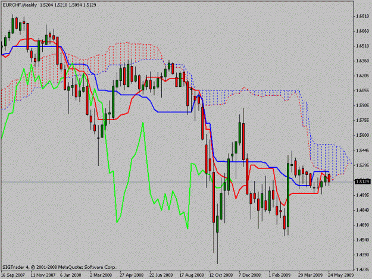This screenshot has width=372, height=279.
Task: Click the 1 Feb 2009 date label
Action: 280,275
